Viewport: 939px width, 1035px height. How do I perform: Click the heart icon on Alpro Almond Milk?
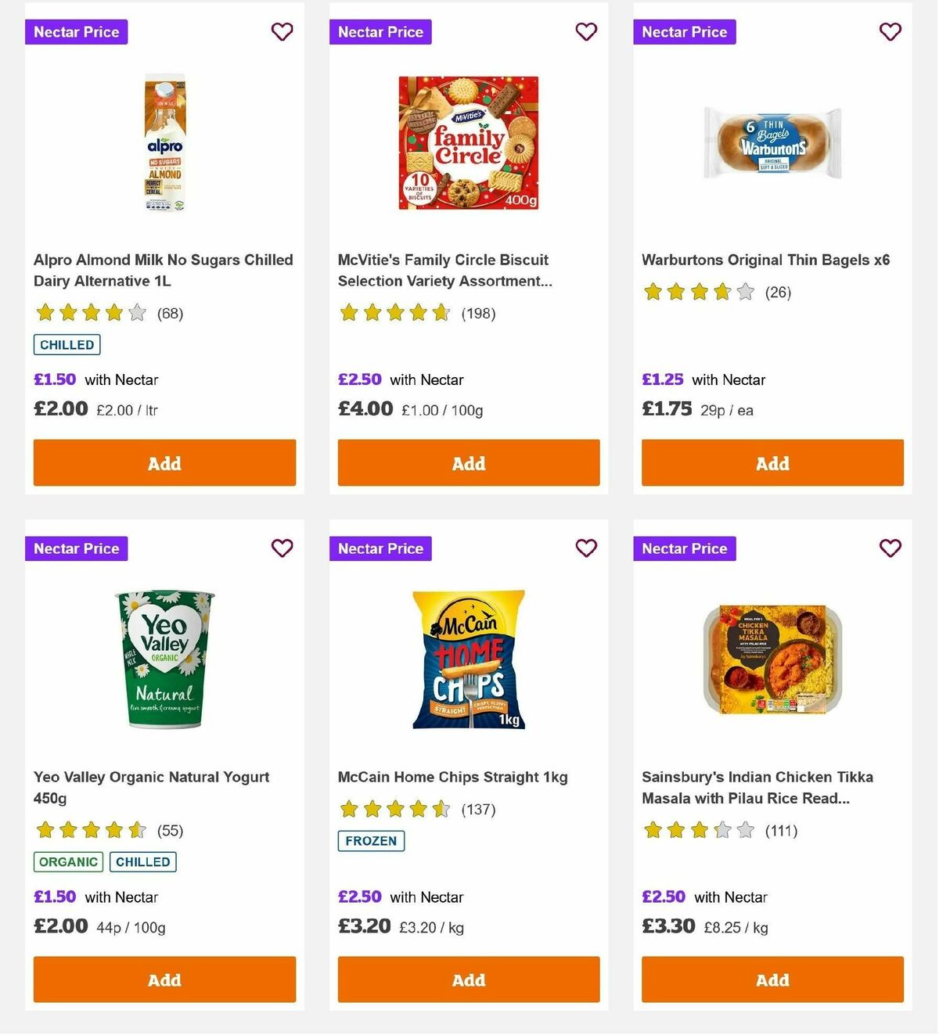click(x=282, y=32)
